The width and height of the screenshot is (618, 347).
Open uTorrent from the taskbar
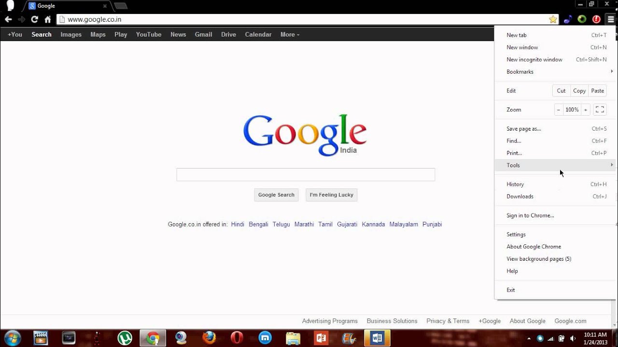125,338
